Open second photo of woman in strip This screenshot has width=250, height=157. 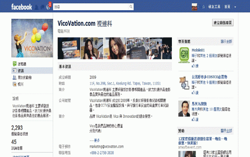tap(92, 48)
